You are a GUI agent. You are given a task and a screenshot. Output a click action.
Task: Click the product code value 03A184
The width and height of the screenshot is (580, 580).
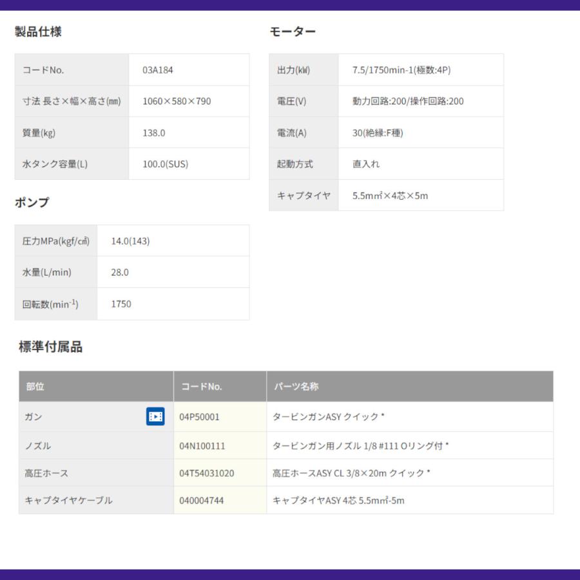click(x=158, y=70)
